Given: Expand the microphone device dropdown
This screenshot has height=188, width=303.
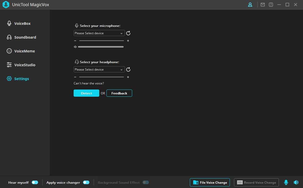Looking at the screenshot, I should (99, 33).
